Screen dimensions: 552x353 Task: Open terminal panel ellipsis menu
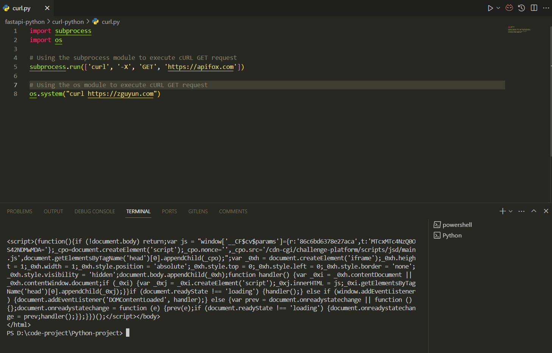pos(521,211)
